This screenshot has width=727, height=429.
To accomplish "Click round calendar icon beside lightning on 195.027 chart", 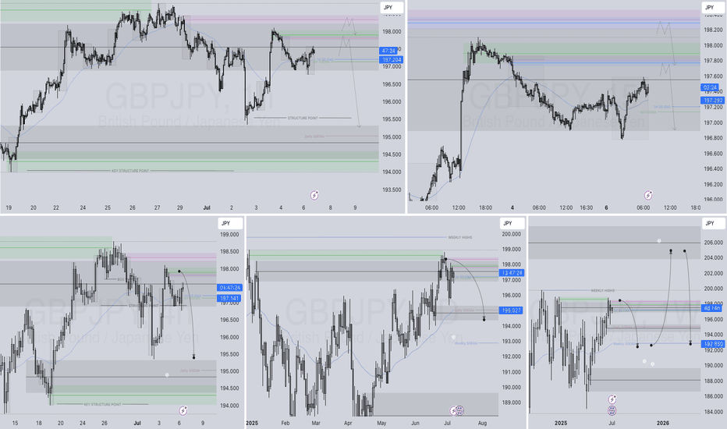I will tap(459, 410).
